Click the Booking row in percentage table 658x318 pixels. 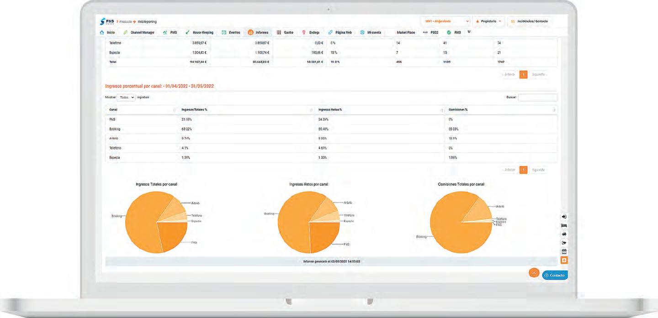pos(331,129)
